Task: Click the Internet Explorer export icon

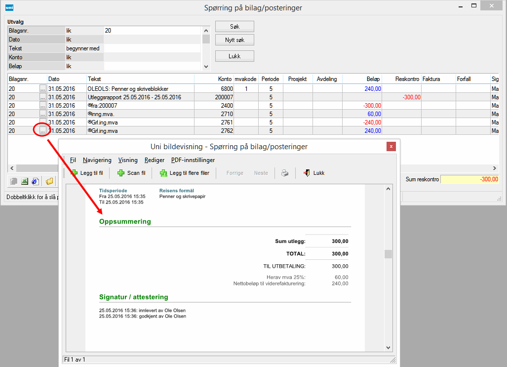Action: [x=35, y=181]
